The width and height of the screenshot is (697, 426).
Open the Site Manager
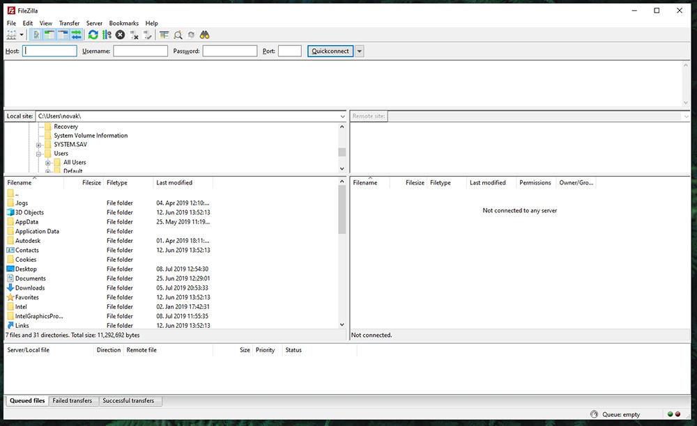[x=11, y=35]
